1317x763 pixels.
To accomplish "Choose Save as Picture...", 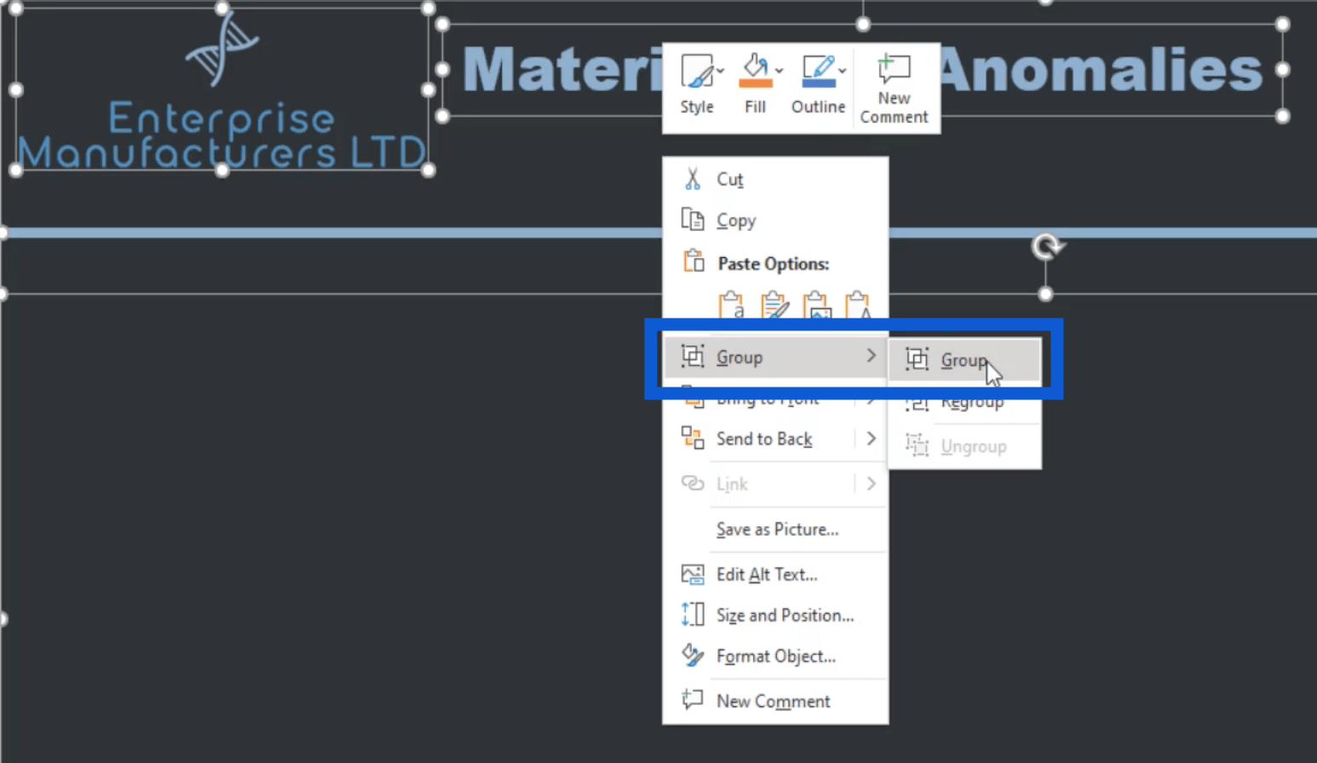I will pyautogui.click(x=775, y=529).
